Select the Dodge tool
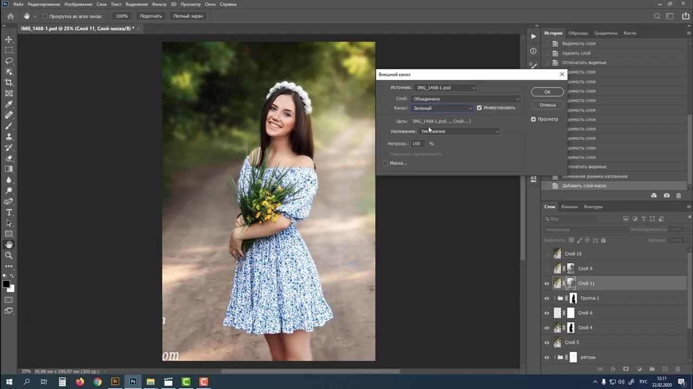Viewport: 693px width, 389px height. (9, 191)
